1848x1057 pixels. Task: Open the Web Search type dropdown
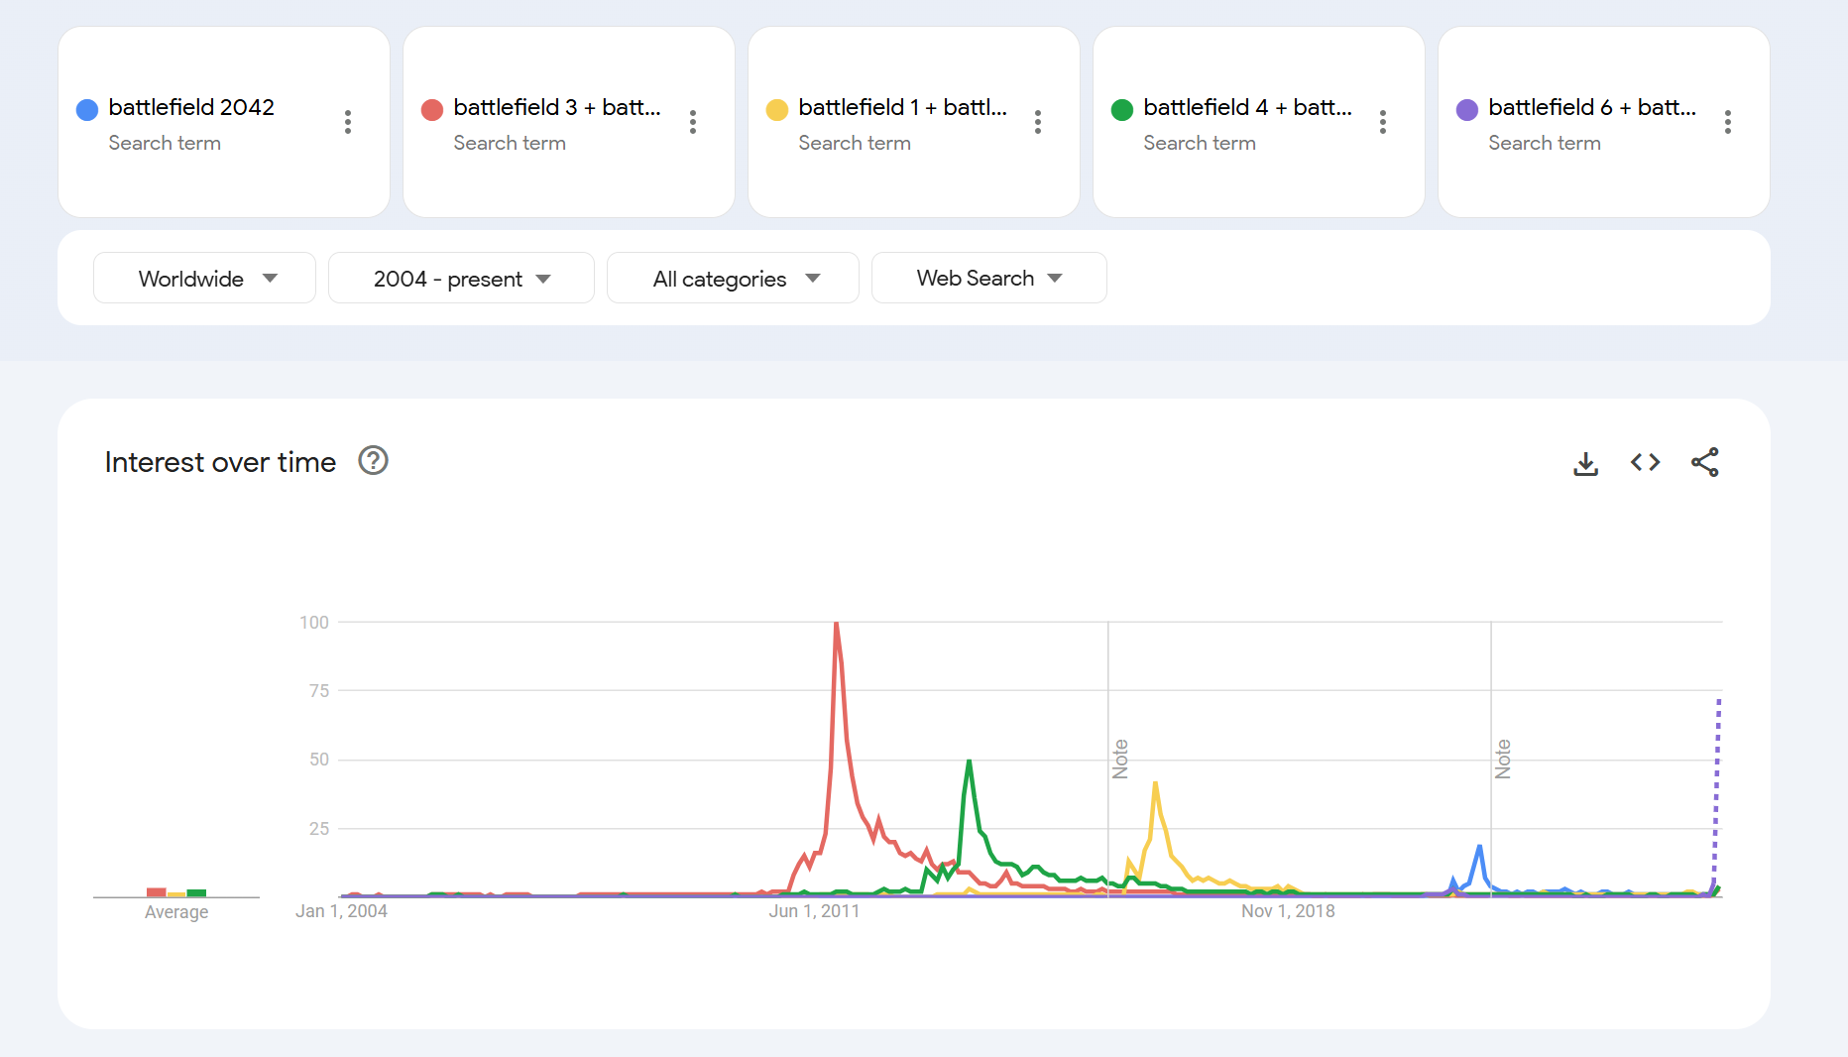[x=988, y=279]
